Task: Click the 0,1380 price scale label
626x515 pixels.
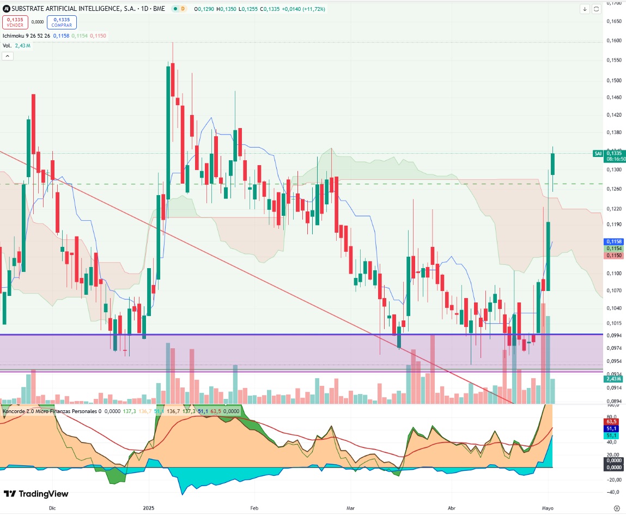Action: click(x=614, y=132)
